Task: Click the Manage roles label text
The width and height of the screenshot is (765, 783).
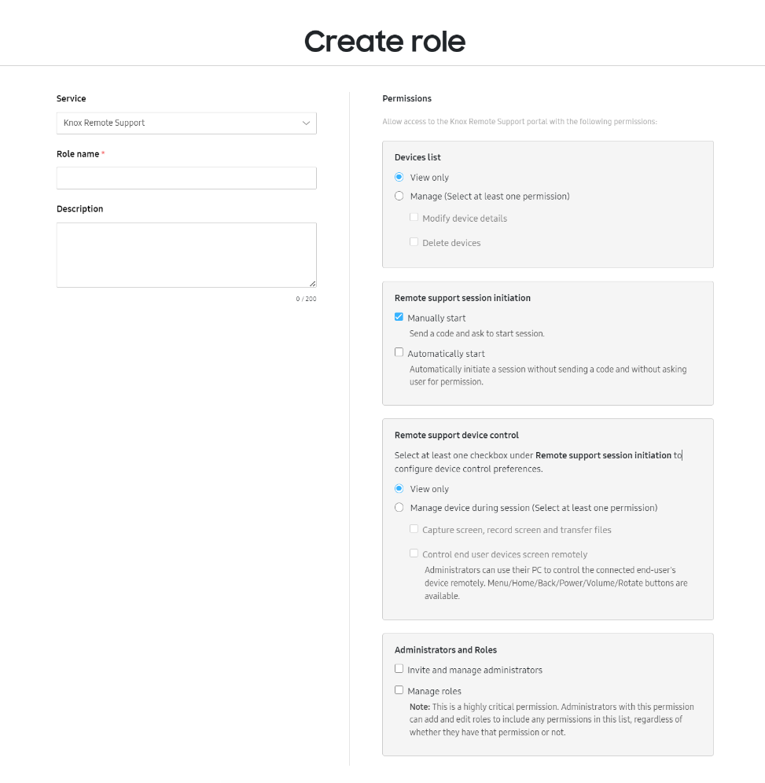Action: coord(434,691)
